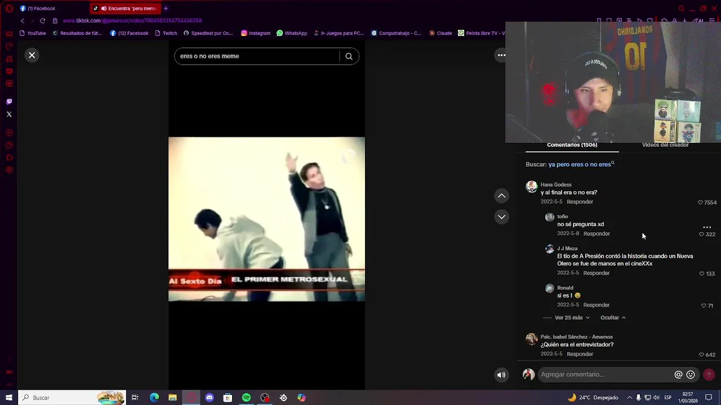The image size is (721, 405).
Task: Open the Claude bookmark
Action: tap(440, 33)
